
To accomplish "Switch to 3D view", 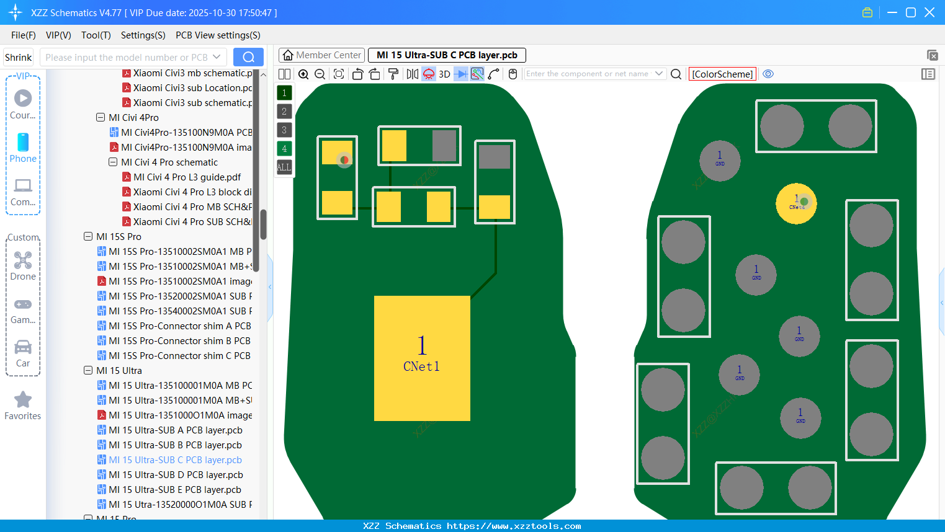I will [x=444, y=74].
